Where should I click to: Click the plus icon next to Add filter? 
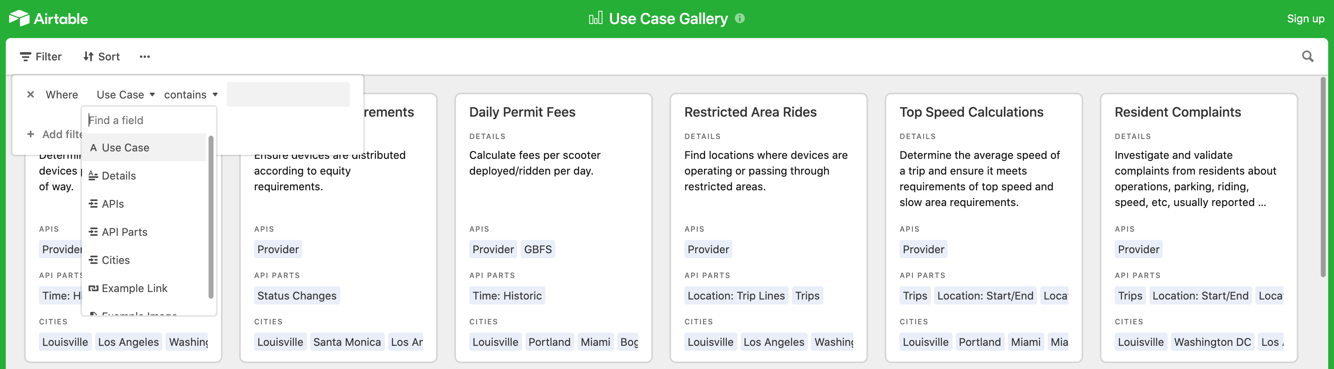(x=31, y=134)
